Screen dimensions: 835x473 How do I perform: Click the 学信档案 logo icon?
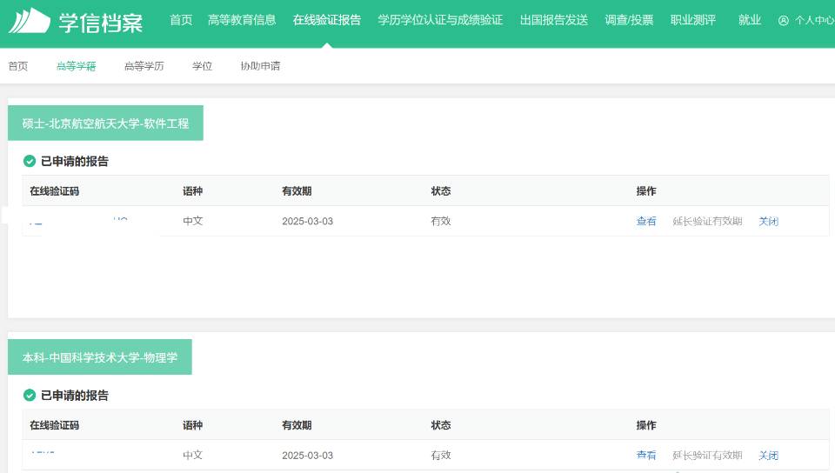pos(30,21)
